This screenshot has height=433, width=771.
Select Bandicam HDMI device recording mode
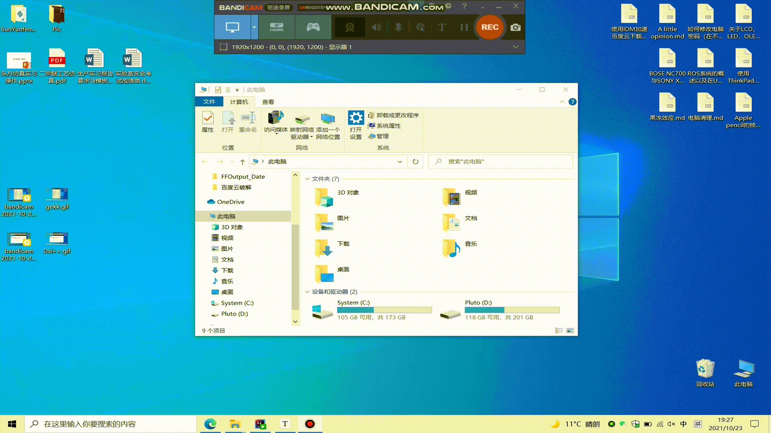(x=276, y=27)
